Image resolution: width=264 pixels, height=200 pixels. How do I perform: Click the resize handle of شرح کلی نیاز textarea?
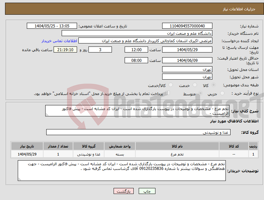(47, 115)
